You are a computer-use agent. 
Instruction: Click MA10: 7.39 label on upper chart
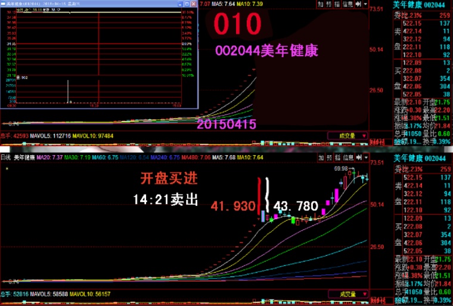250,4
